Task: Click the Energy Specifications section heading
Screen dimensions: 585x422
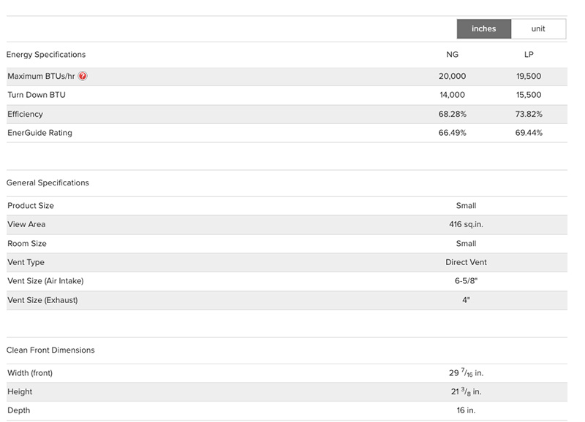Action: click(46, 55)
